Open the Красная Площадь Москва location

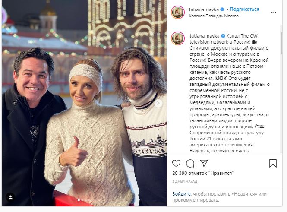point(214,16)
